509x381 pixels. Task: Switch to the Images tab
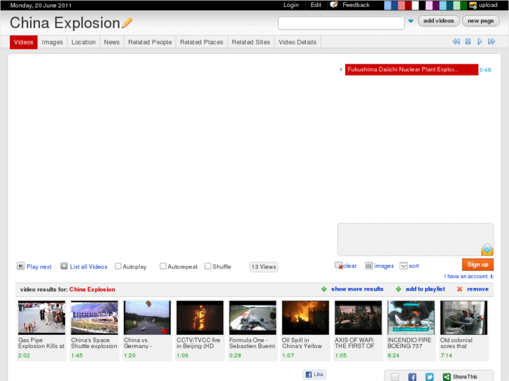[x=53, y=42]
